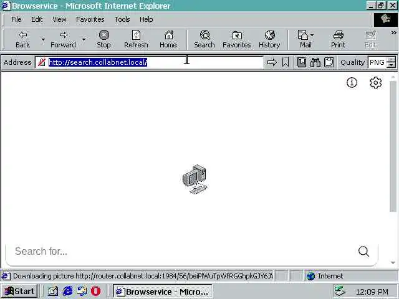Click the Go arrow next to the address
The height and width of the screenshot is (299, 399).
(x=272, y=62)
